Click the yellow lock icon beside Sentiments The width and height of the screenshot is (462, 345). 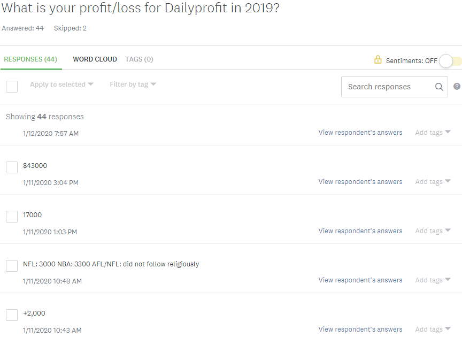(x=378, y=59)
